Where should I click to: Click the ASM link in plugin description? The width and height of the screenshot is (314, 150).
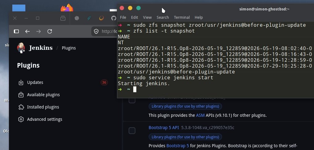click(200, 115)
